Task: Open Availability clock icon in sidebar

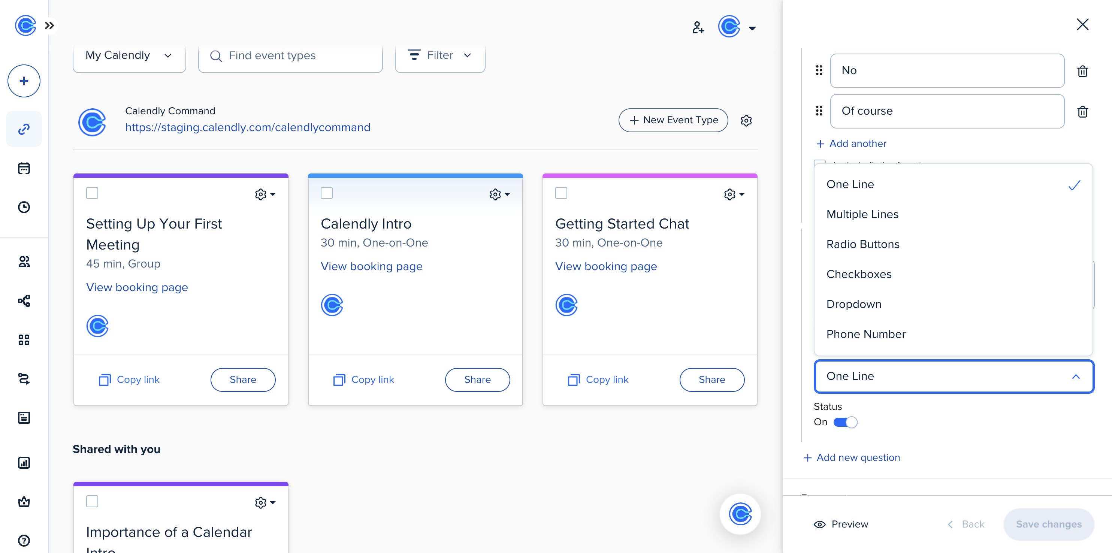Action: tap(24, 207)
